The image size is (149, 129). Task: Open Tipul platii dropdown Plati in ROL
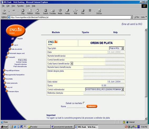(116, 48)
